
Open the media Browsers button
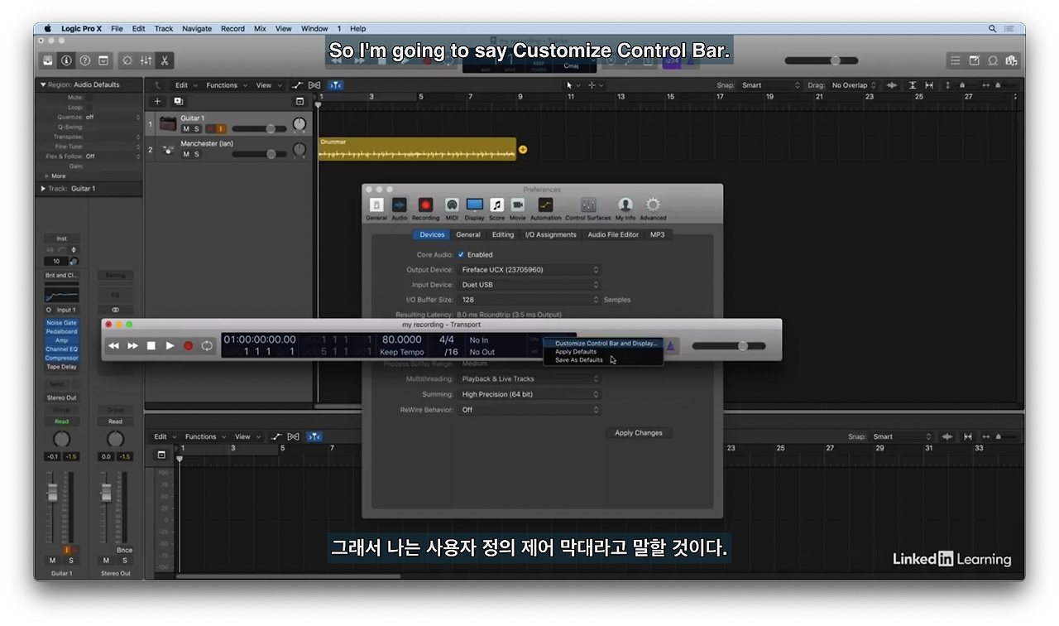pos(1010,60)
